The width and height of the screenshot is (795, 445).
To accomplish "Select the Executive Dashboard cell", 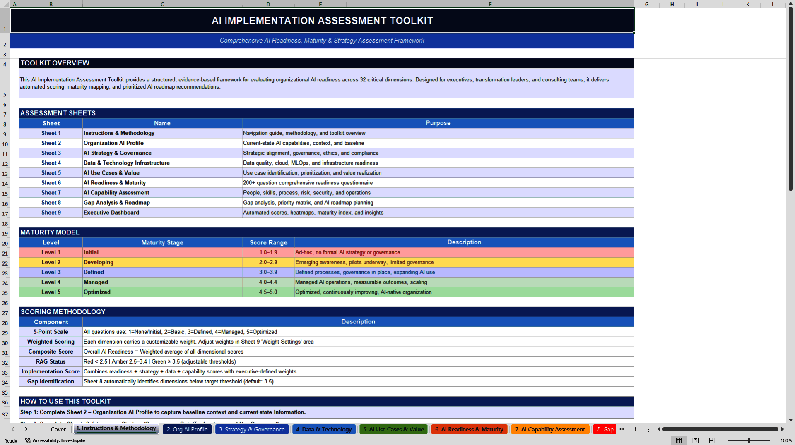I will (x=162, y=213).
